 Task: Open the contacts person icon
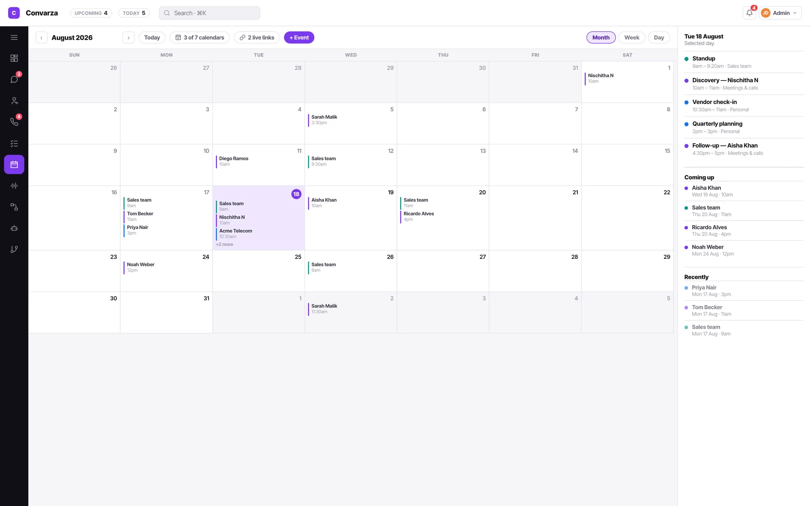pos(14,101)
